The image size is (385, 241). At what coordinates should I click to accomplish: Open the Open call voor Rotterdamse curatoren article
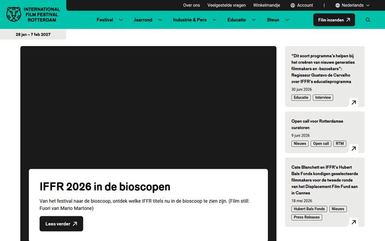(317, 124)
